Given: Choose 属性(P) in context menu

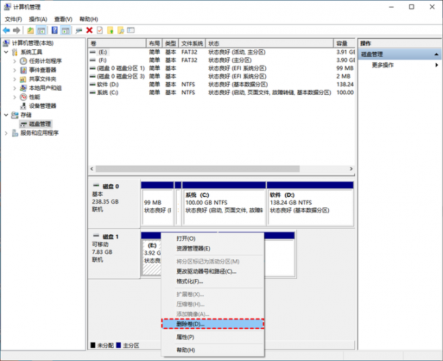Looking at the screenshot, I should [x=213, y=337].
